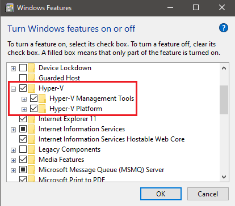Screen dimensions: 235x206
Task: Minimize the Windows Features window
Action: tap(170, 8)
